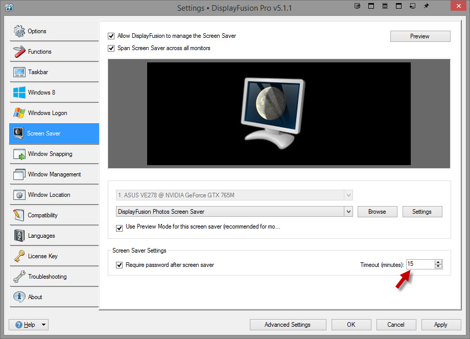
Task: Select the Functions swiss-army knife icon
Action: pyautogui.click(x=19, y=52)
